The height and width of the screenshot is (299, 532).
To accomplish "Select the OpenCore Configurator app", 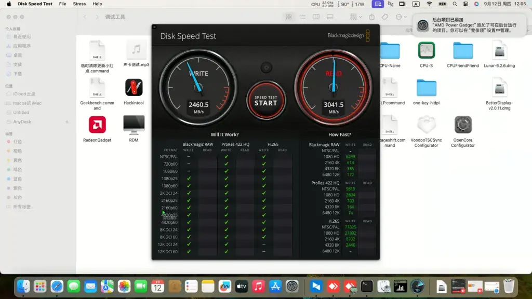I will click(463, 125).
